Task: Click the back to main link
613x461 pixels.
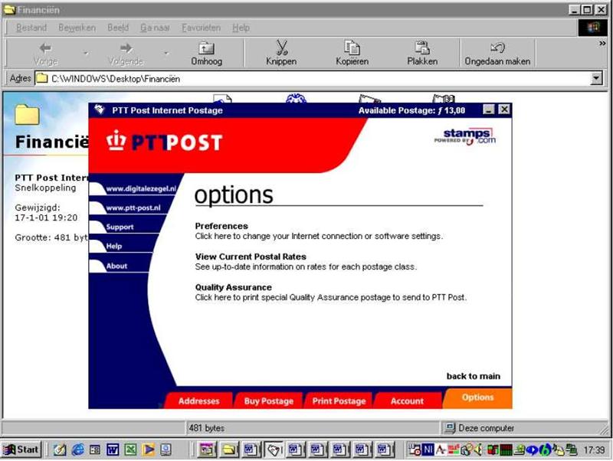Action: [x=473, y=376]
